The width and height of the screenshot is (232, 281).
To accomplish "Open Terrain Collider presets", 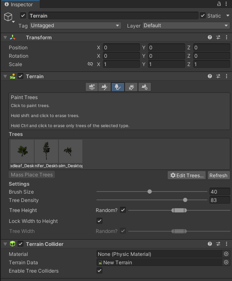I will click(218, 244).
